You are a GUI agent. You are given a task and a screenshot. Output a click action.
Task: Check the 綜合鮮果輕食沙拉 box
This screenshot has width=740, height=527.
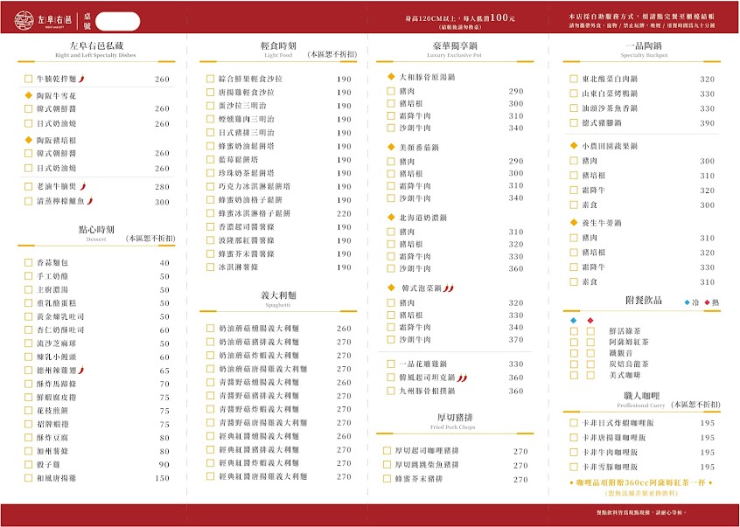pos(211,79)
